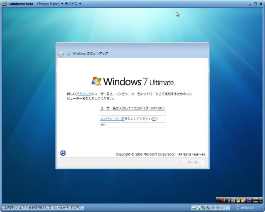Image resolution: width=265 pixels, height=212 pixels.
Task: Open the IME Pad icon on language bar
Action: (238, 200)
